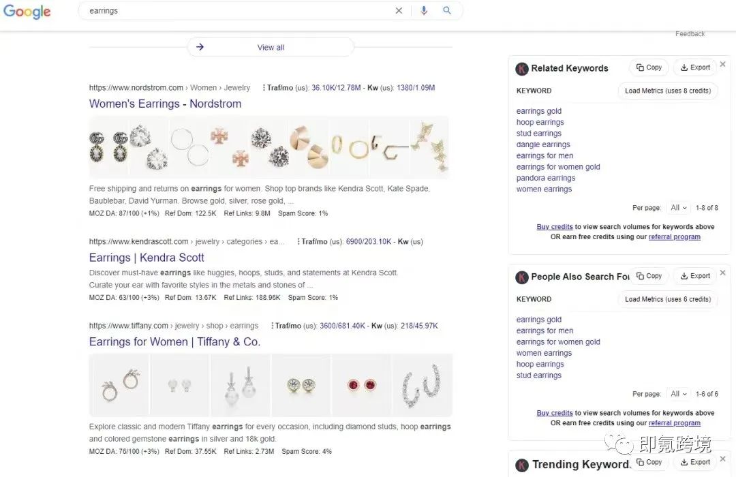Click Nordstrom thin hoop earrings thumbnail
The image size is (736, 477).
tap(189, 147)
